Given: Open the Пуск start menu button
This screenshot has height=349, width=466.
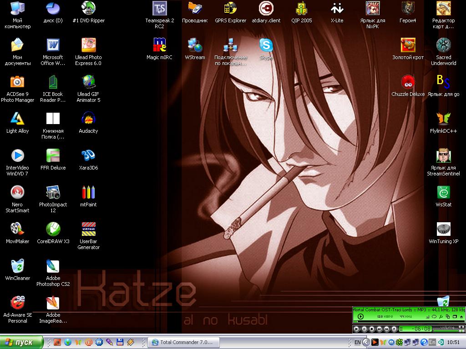Looking at the screenshot, I should [x=22, y=342].
